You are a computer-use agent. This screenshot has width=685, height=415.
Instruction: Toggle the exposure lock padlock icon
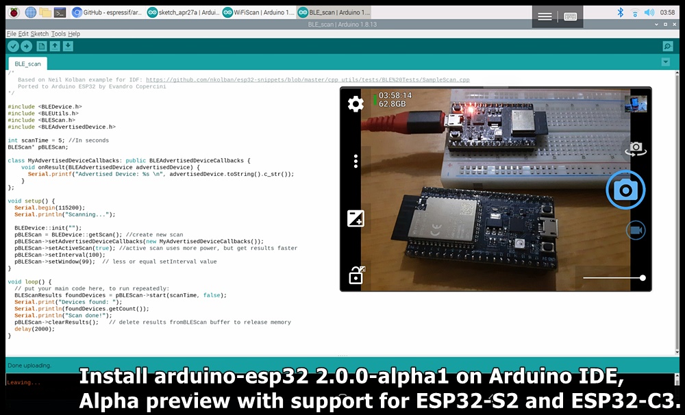[356, 275]
